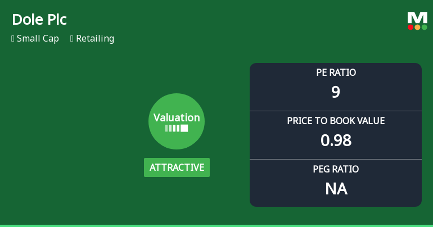Image resolution: width=433 pixels, height=227 pixels.
Task: Click the PRICE TO BOOK VALUE heading
Action: tap(336, 121)
